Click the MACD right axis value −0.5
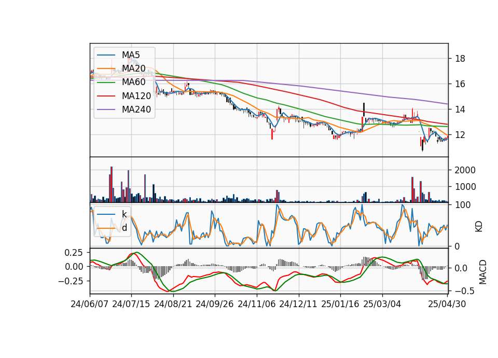 464,291
